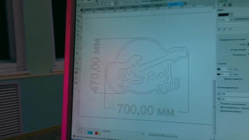Click the calligraphy stretch input field
The image size is (249, 140).
235,94
